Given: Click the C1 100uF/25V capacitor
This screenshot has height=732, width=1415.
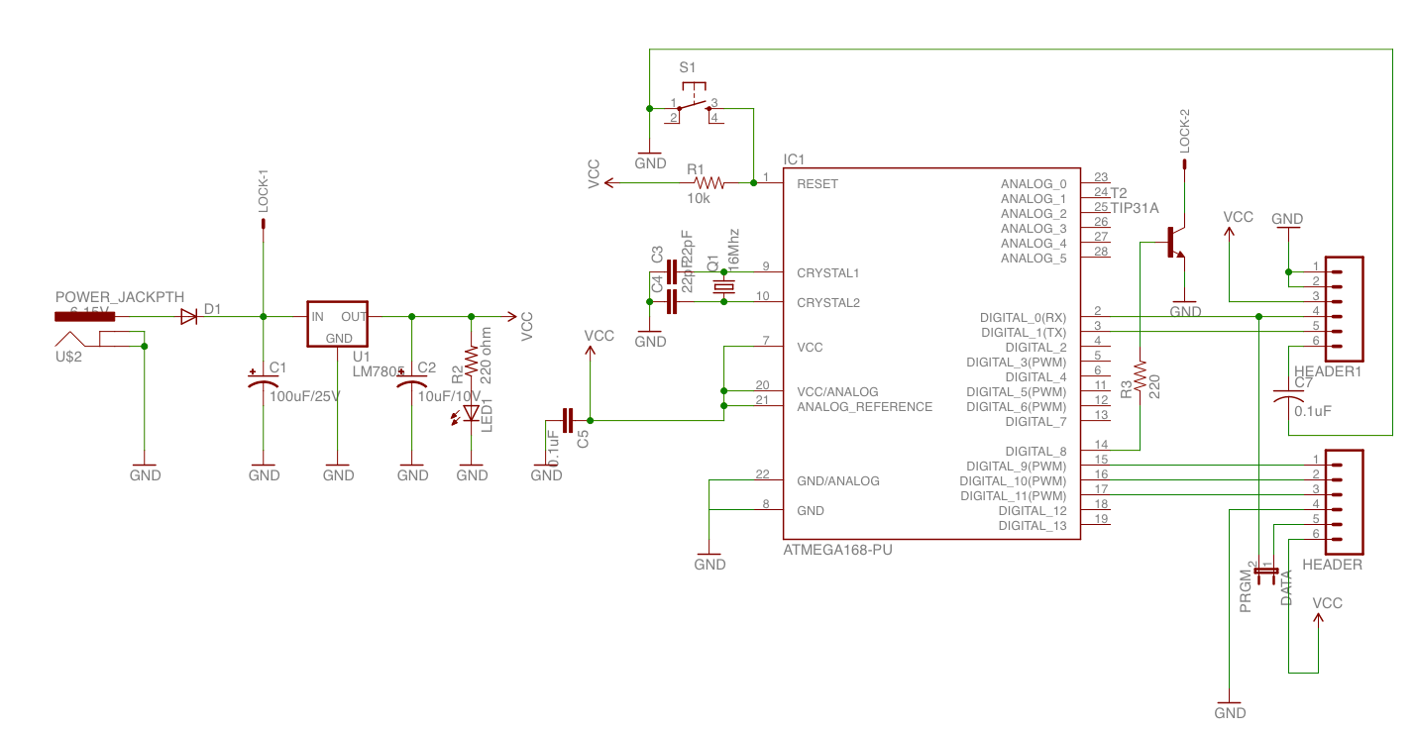Looking at the screenshot, I should tap(264, 381).
